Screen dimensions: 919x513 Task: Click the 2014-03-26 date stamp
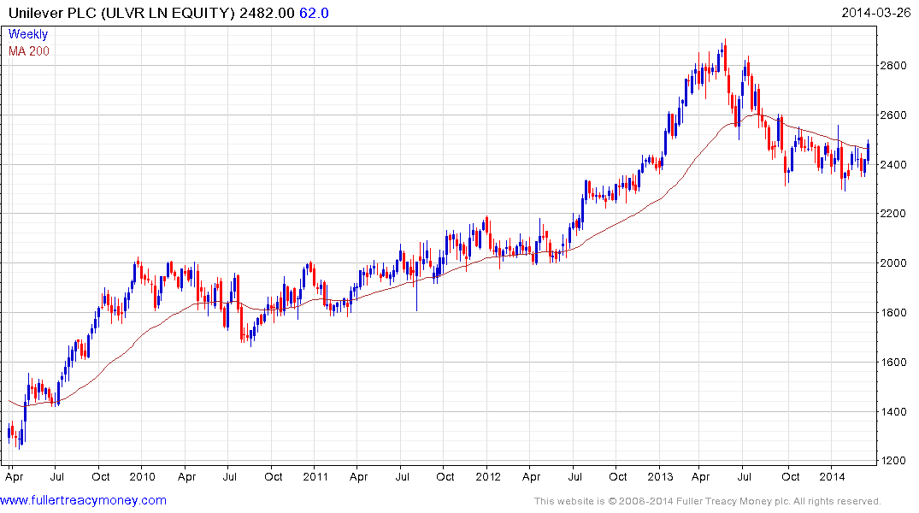[x=875, y=13]
